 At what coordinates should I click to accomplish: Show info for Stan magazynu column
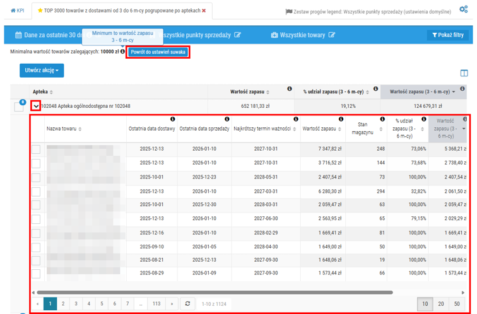point(382,119)
